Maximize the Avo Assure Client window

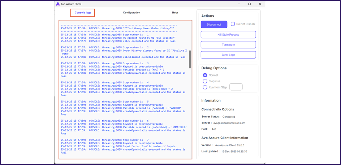point(249,4)
